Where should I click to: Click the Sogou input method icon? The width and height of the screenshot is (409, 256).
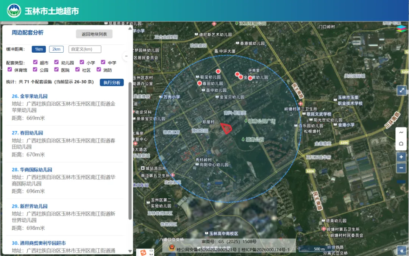pos(144,252)
